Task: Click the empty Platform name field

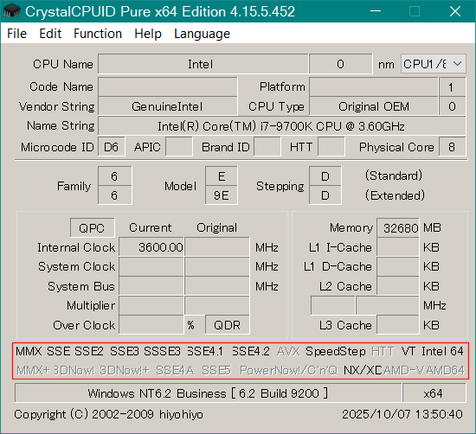Action: (374, 86)
